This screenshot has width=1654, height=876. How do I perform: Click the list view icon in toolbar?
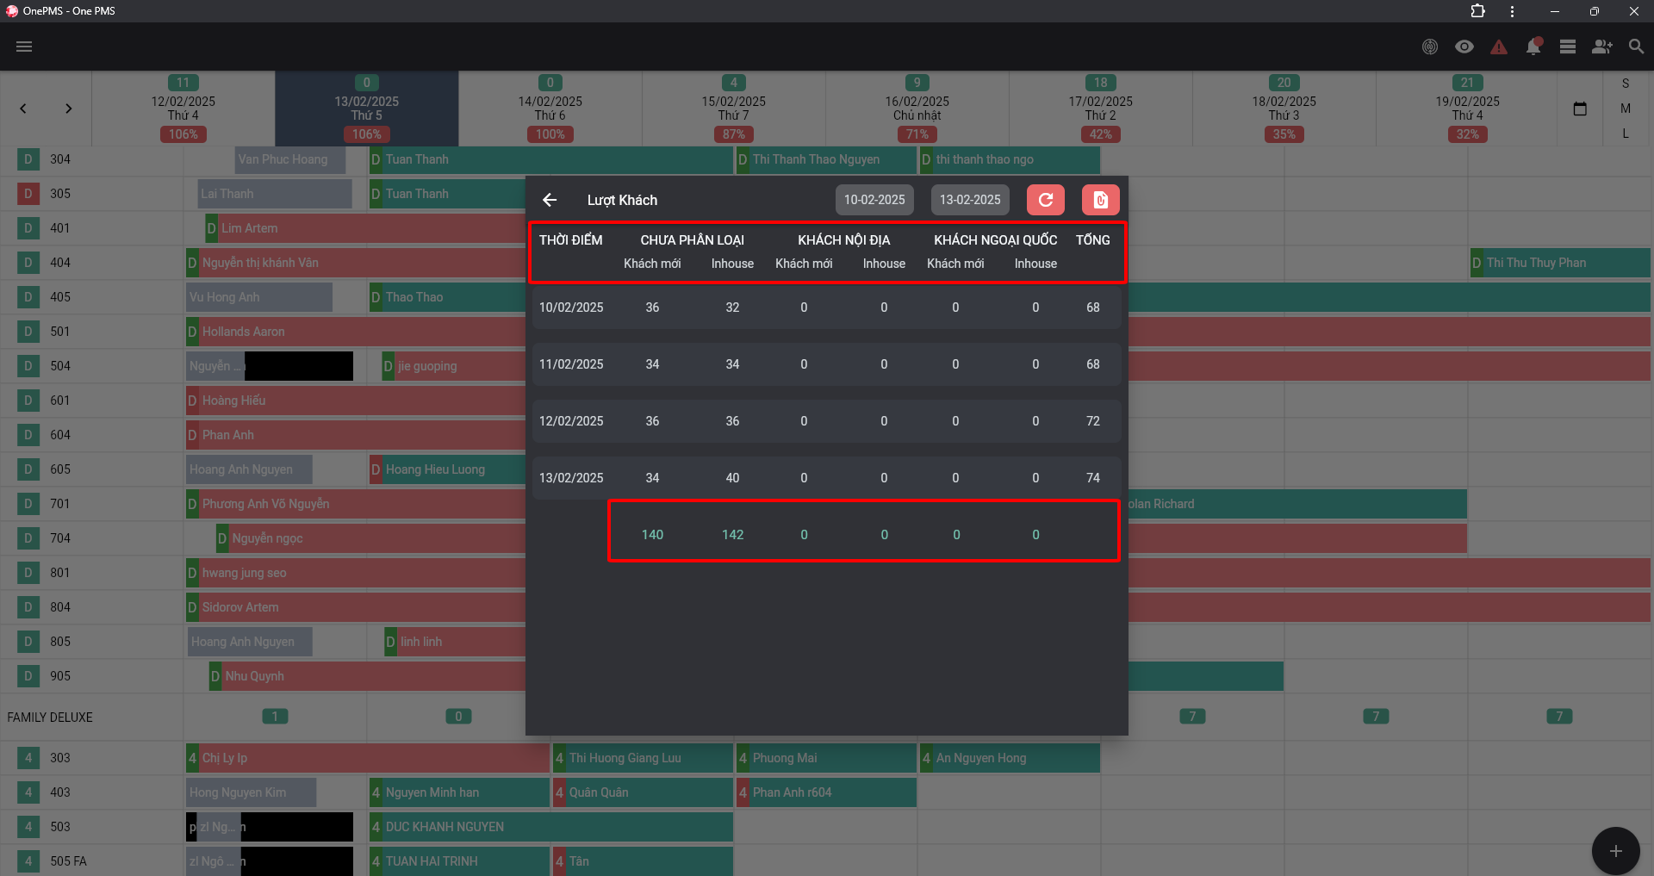pos(1568,47)
